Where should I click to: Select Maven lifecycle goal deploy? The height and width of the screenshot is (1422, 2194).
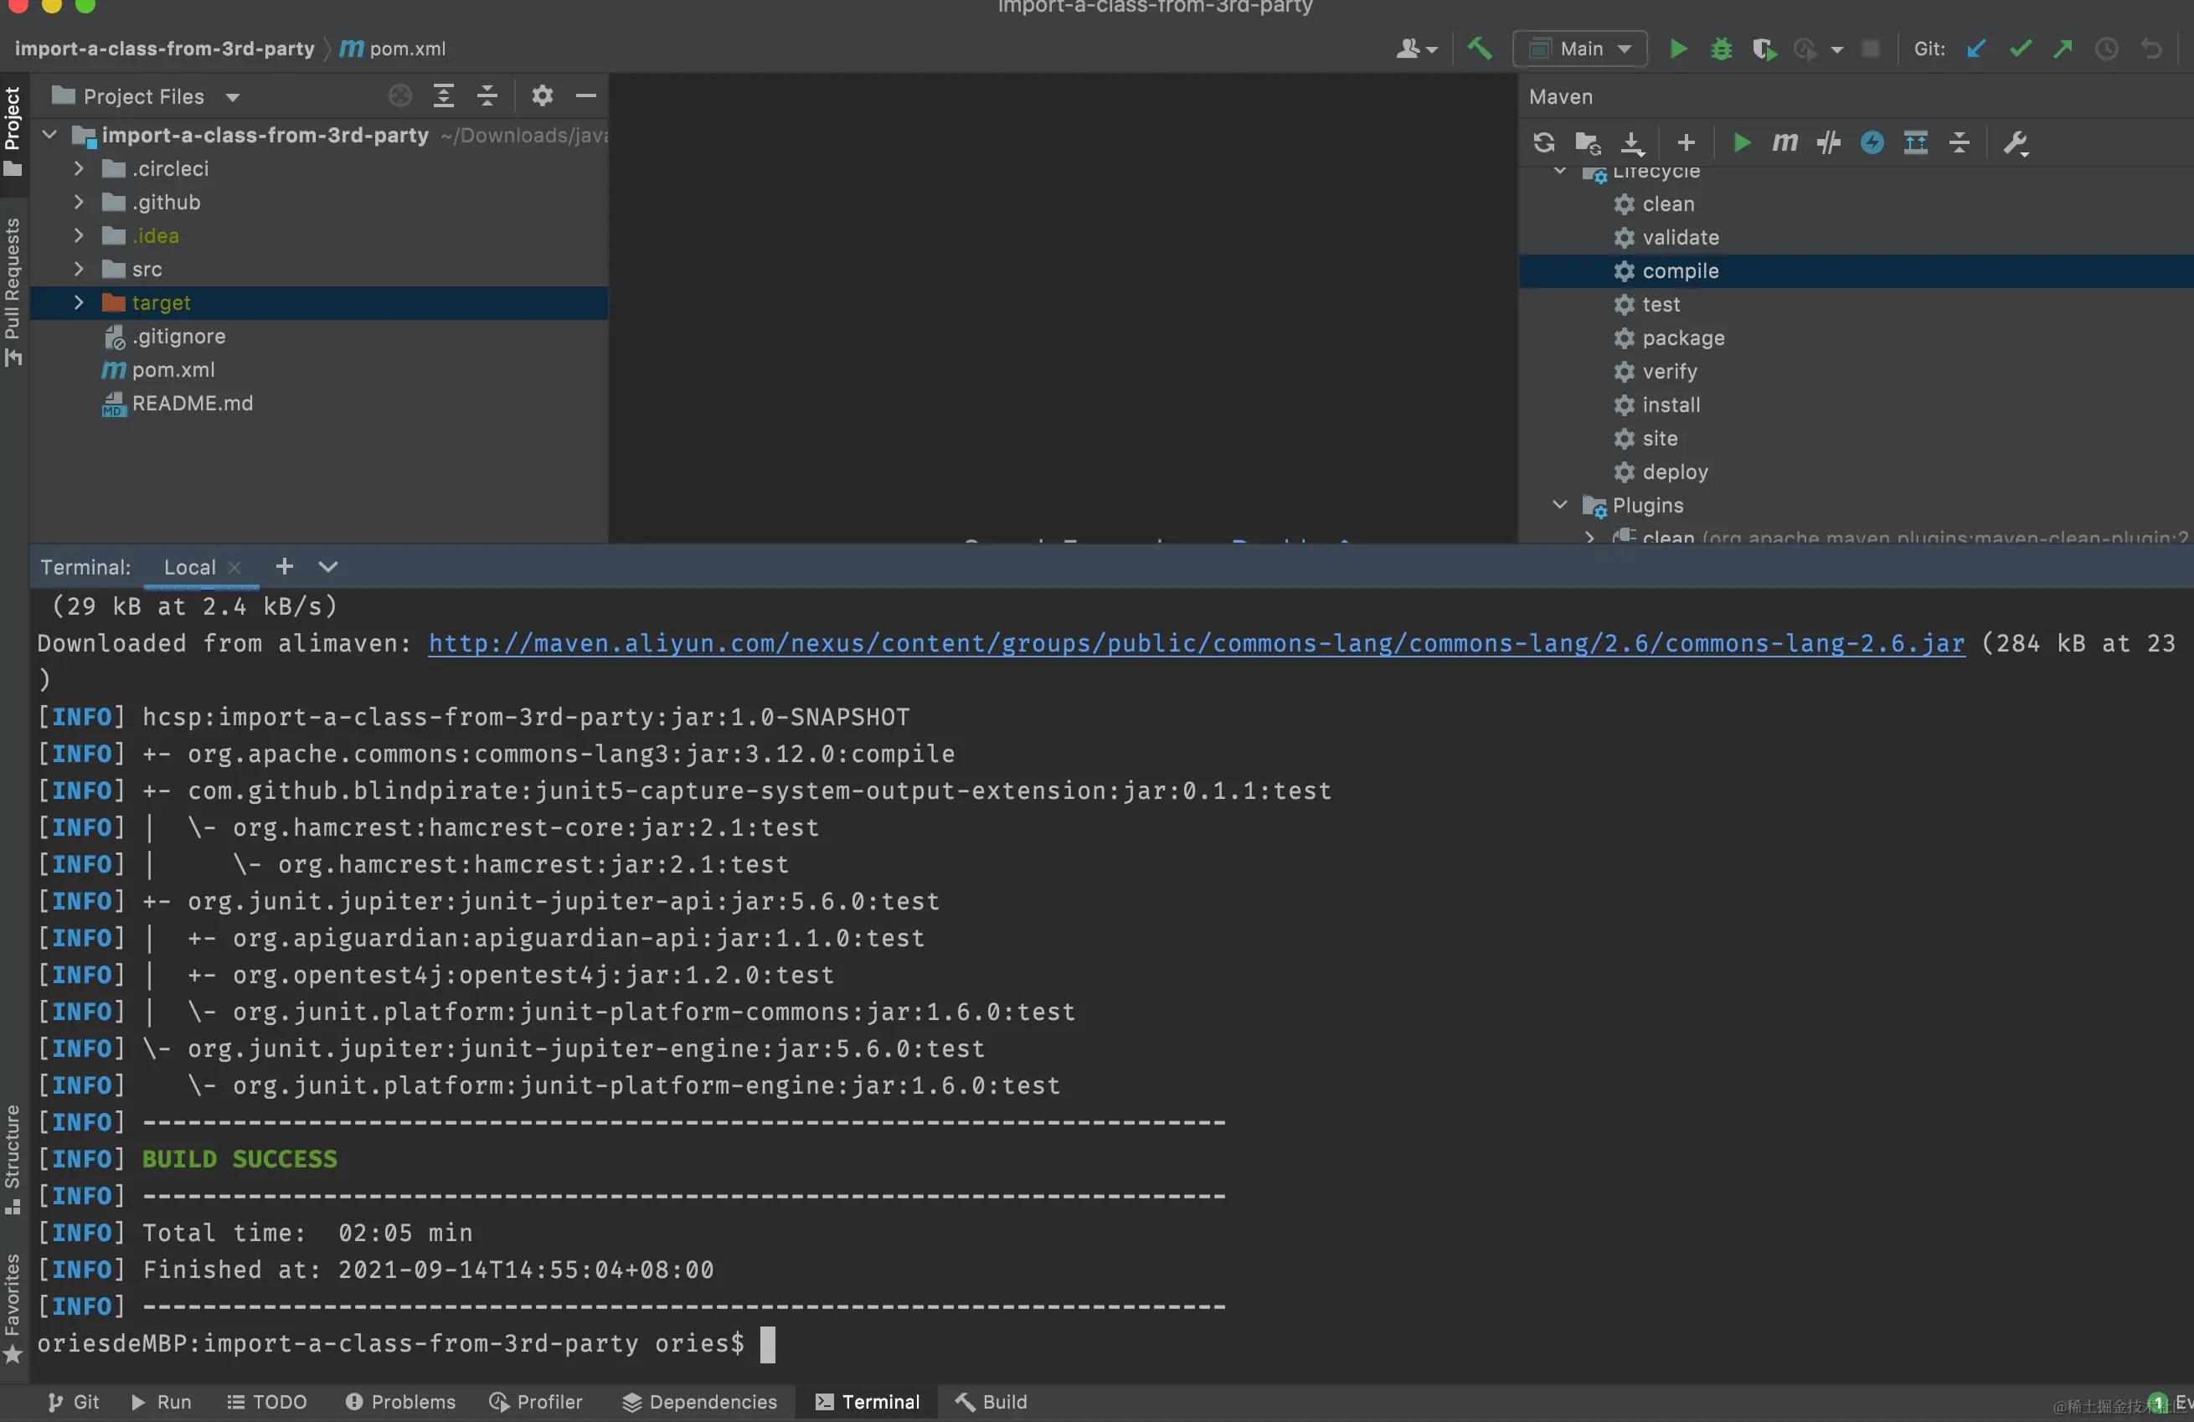[1675, 472]
